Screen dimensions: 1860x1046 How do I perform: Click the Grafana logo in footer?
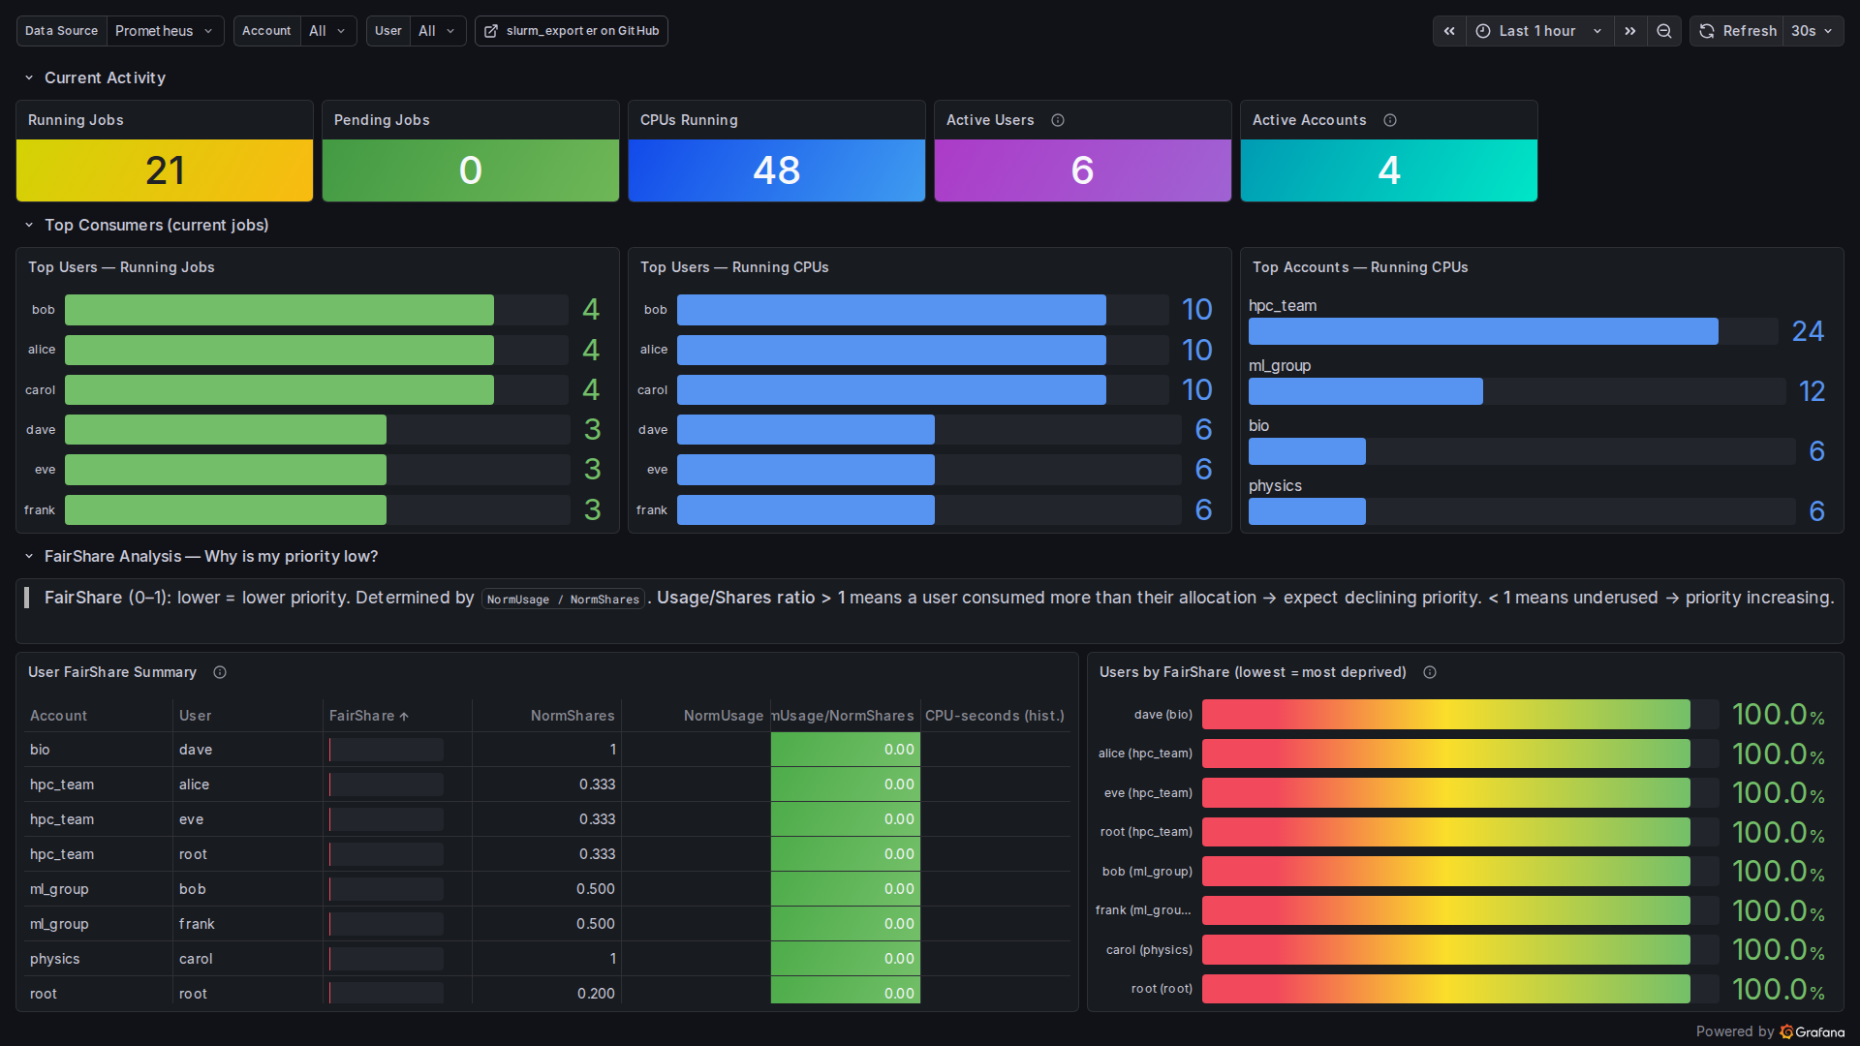[1812, 1032]
